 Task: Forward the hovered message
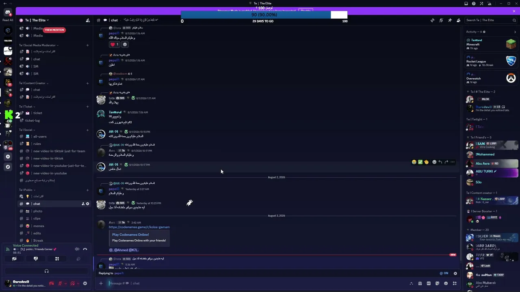pos(446,162)
